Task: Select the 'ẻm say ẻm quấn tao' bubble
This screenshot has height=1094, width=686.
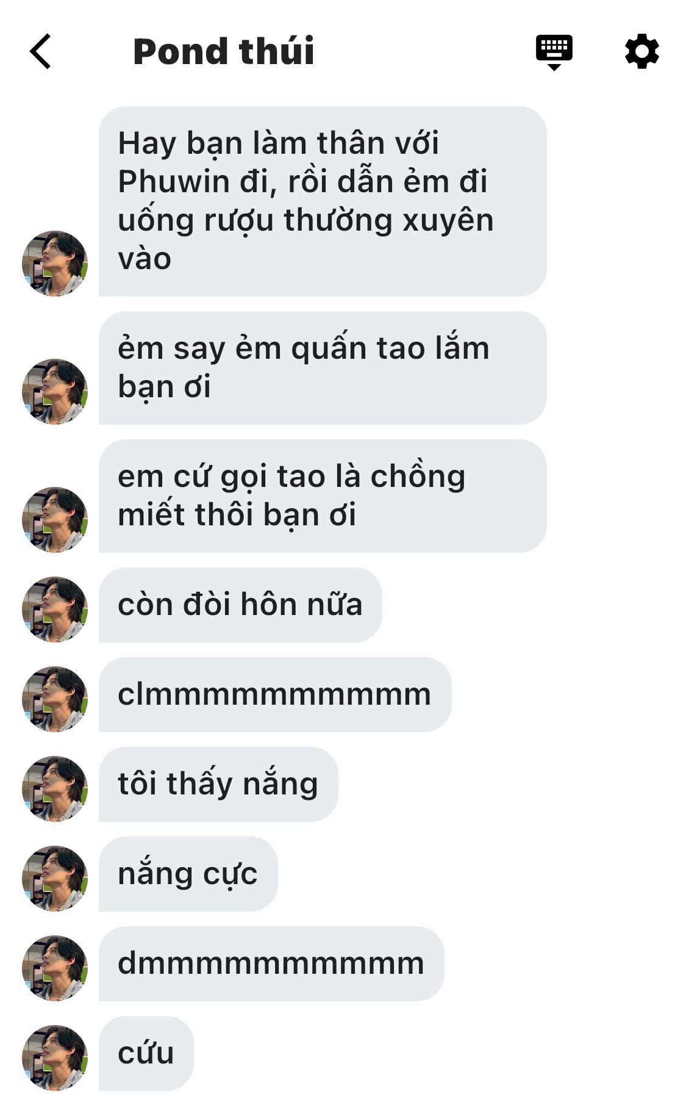Action: coord(323,368)
